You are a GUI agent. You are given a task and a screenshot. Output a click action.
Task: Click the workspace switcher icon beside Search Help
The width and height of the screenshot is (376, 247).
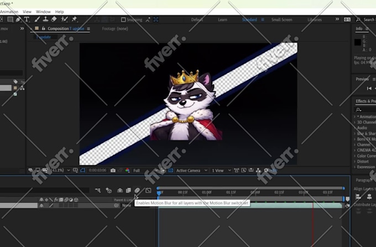click(347, 20)
